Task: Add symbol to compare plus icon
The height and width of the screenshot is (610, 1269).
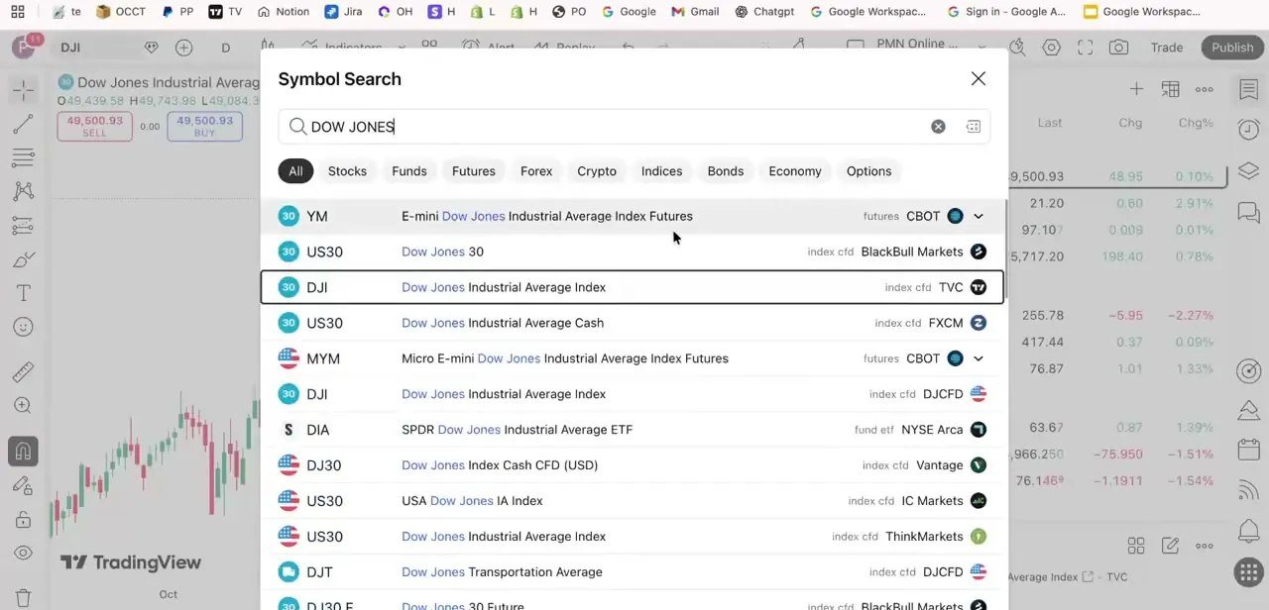Action: click(183, 48)
